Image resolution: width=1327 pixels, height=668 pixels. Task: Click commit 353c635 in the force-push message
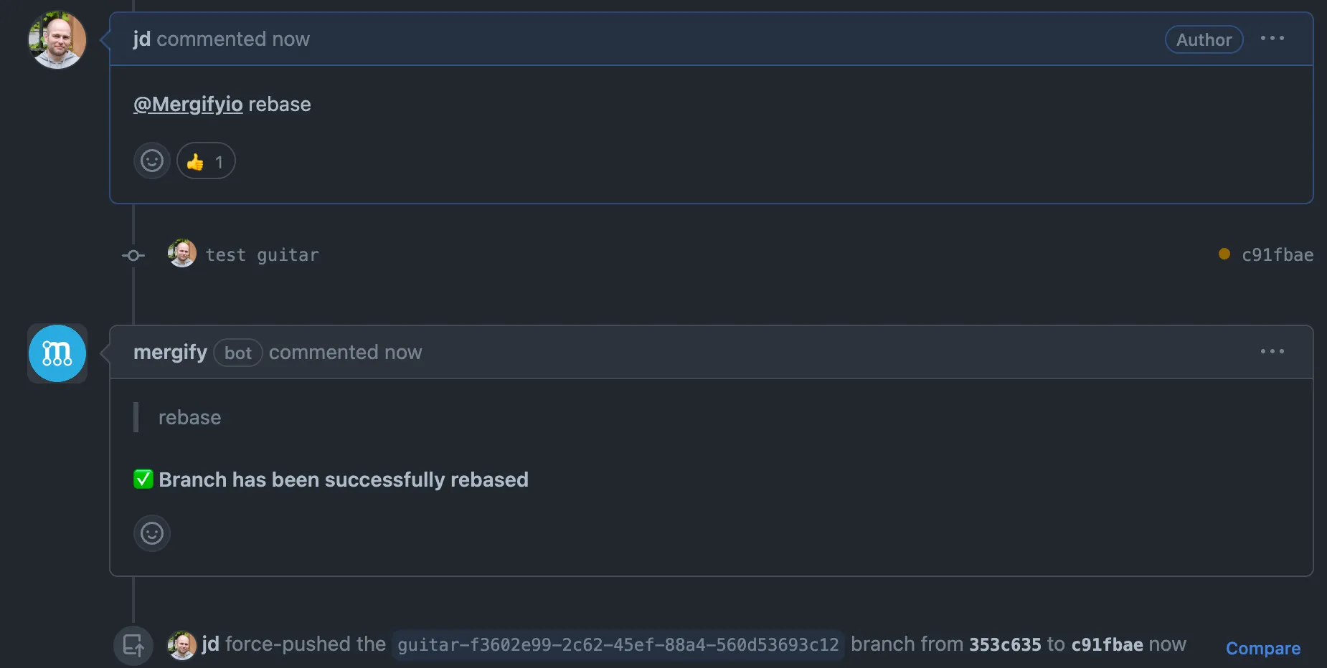(x=1006, y=644)
